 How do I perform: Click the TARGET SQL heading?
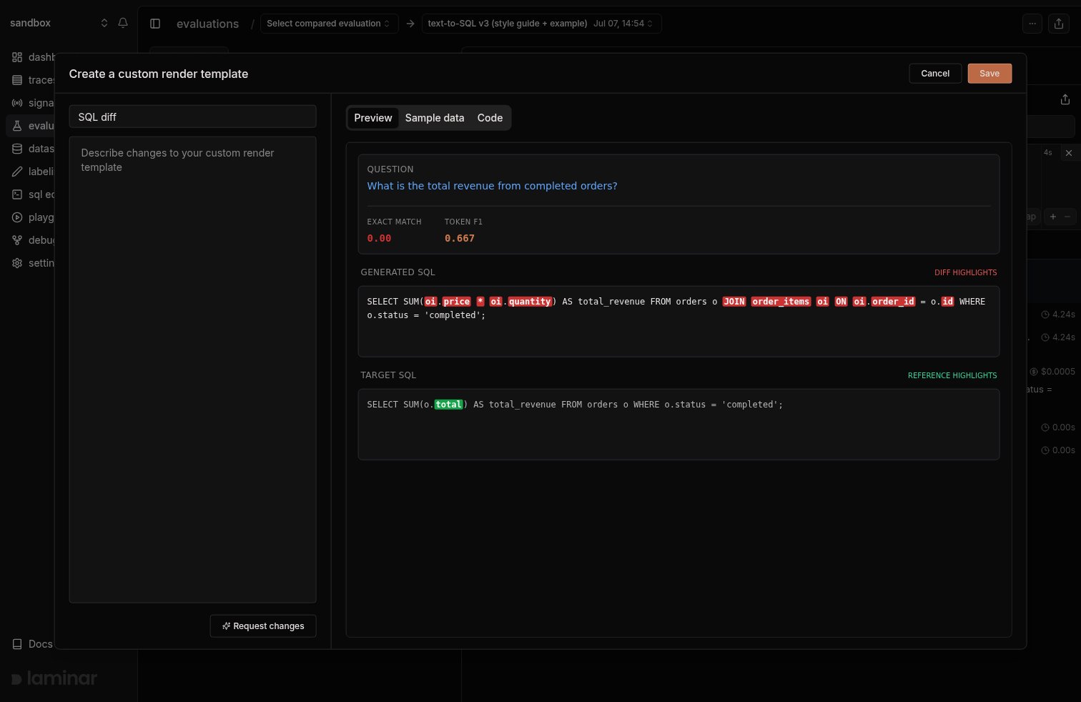tap(388, 375)
